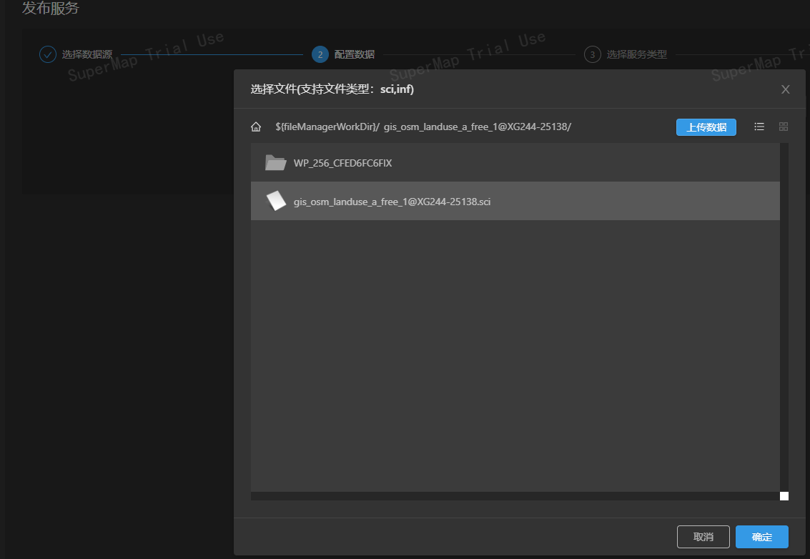Click the gis_osm_landuse_a_free_1@XG244-25138/ breadcrumb segment
The width and height of the screenshot is (810, 559).
tap(477, 127)
